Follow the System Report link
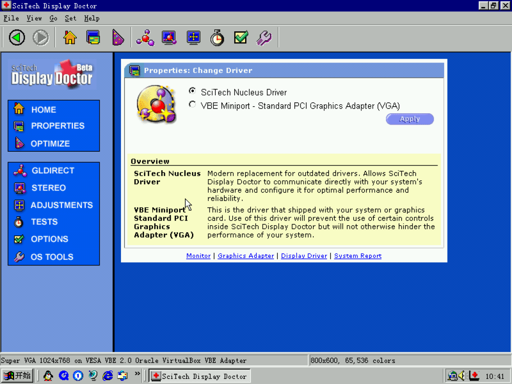 tap(358, 256)
